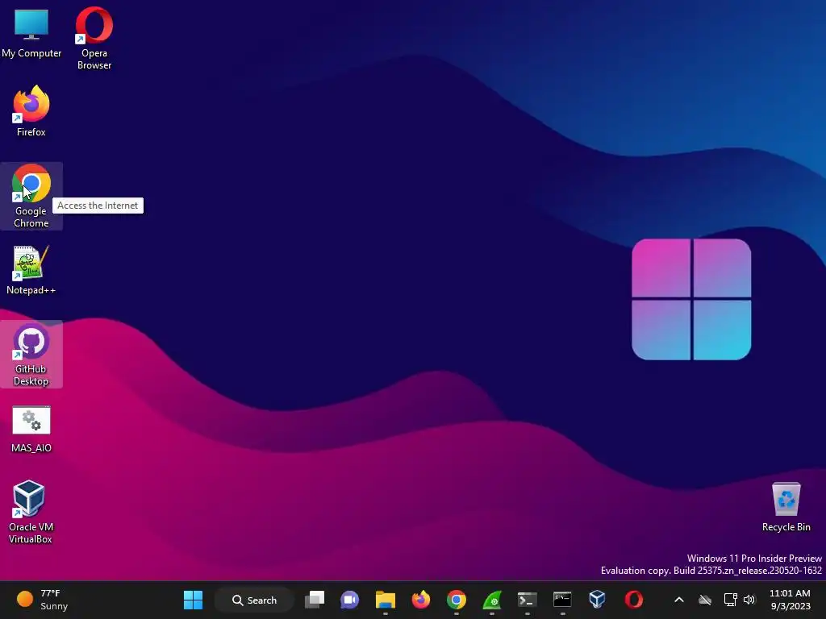Screen dimensions: 826x619
Task: Select the Notepad++ desktop shortcut
Action: [x=31, y=269]
